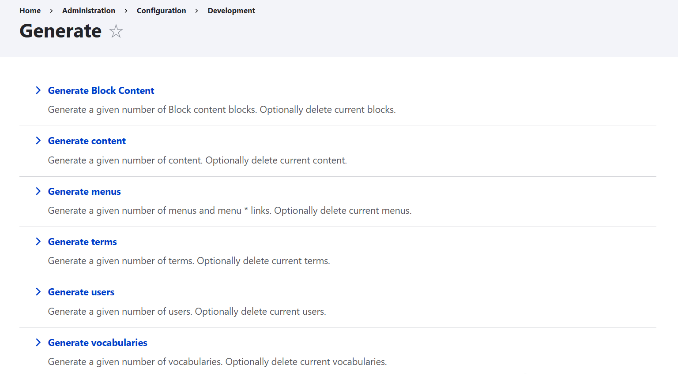Open the Configuration breadcrumb link
The image size is (678, 376).
tap(161, 11)
